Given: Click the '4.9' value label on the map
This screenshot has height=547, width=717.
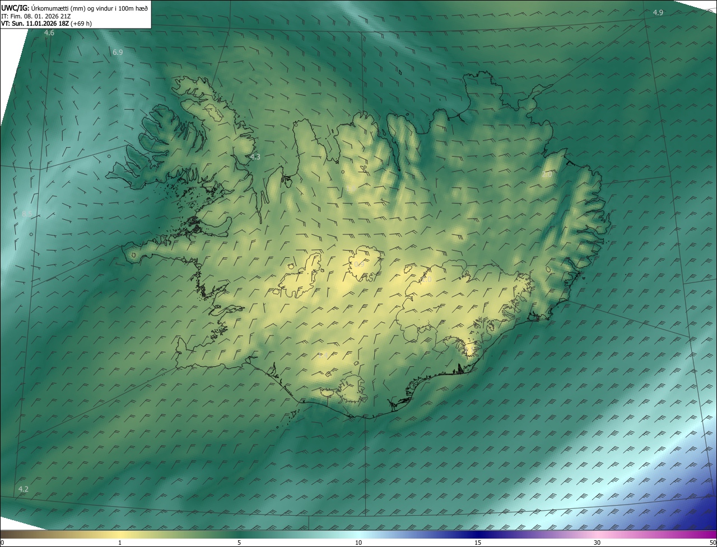Looking at the screenshot, I should (x=658, y=12).
